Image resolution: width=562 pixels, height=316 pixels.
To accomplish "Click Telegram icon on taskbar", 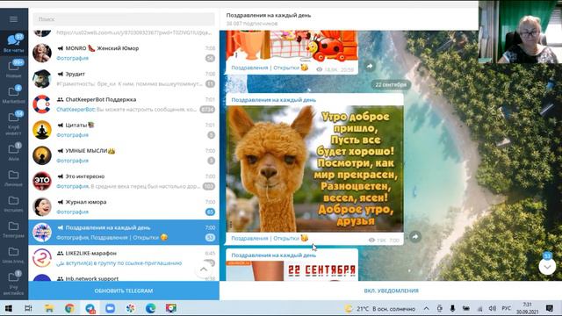I will 90,308.
